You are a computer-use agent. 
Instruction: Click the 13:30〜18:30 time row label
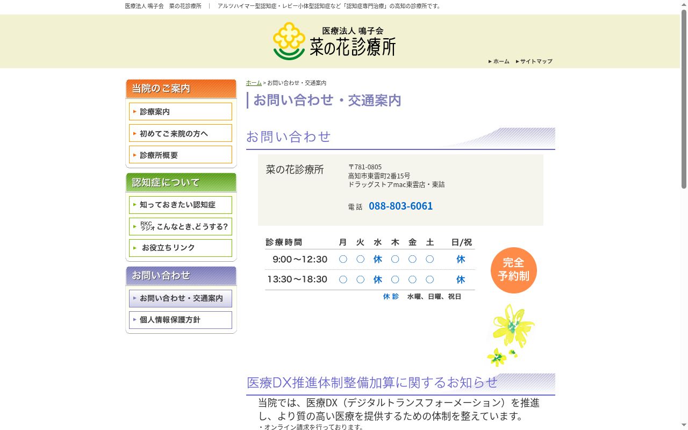[297, 279]
